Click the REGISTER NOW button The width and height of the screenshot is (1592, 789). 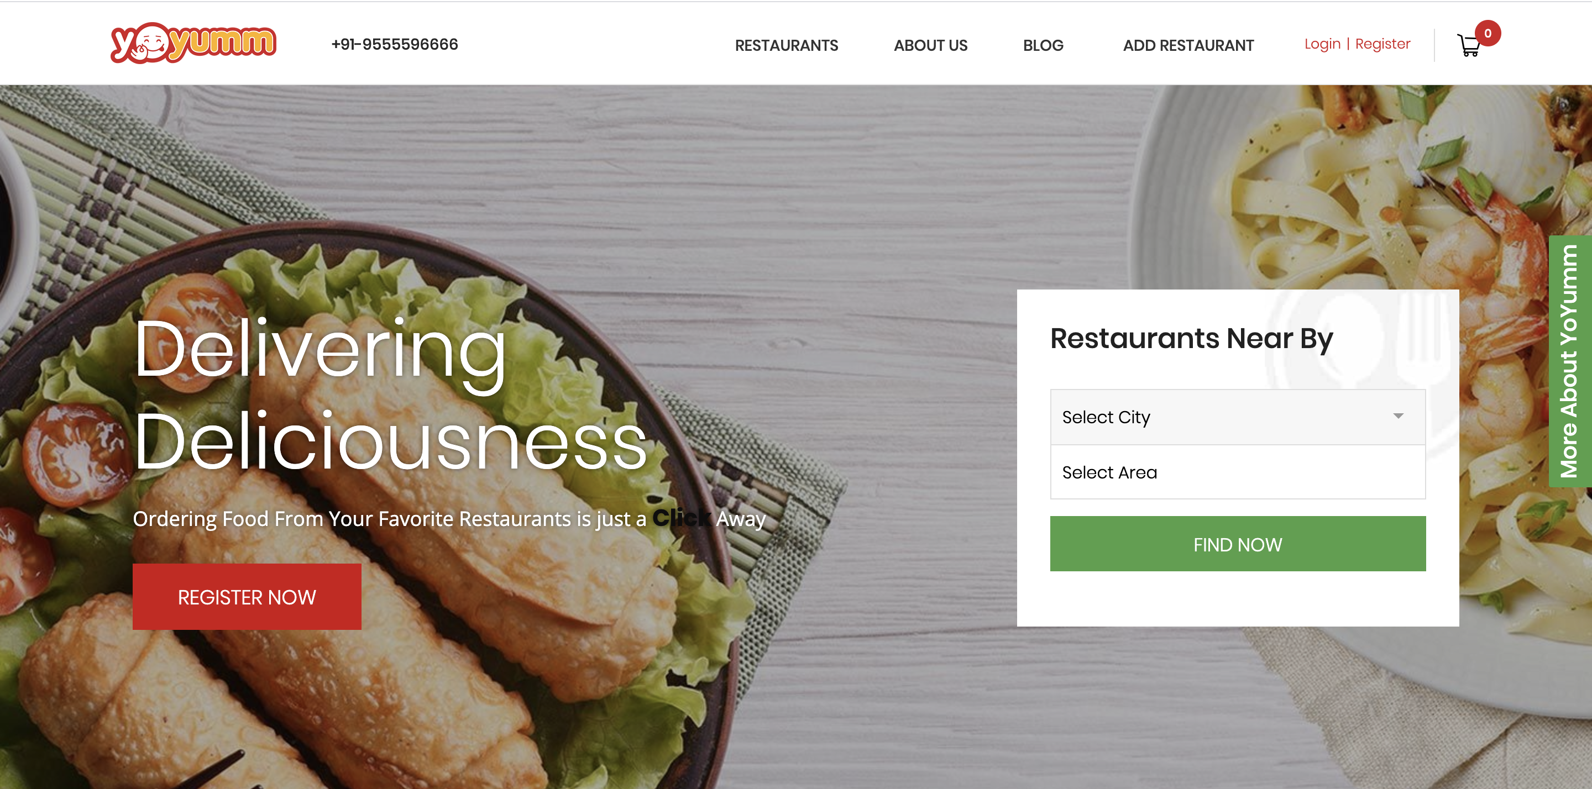(247, 597)
